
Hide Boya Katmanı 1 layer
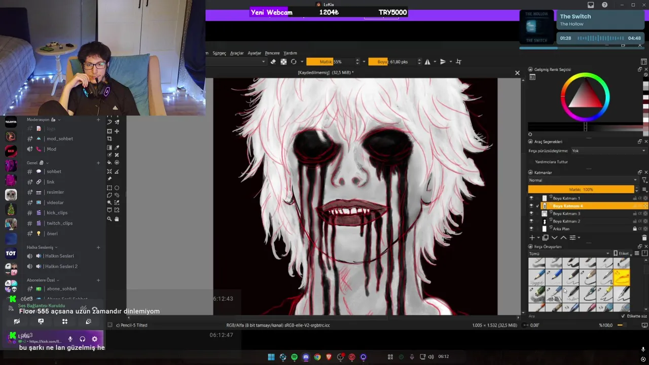(531, 198)
